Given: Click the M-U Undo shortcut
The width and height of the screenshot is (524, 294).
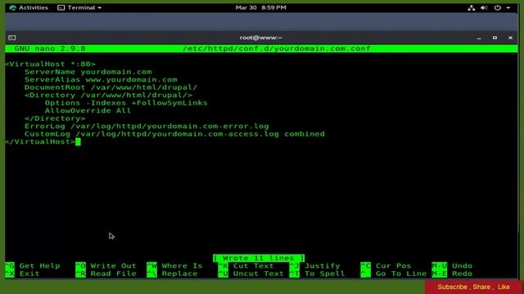Looking at the screenshot, I should coord(452,266).
